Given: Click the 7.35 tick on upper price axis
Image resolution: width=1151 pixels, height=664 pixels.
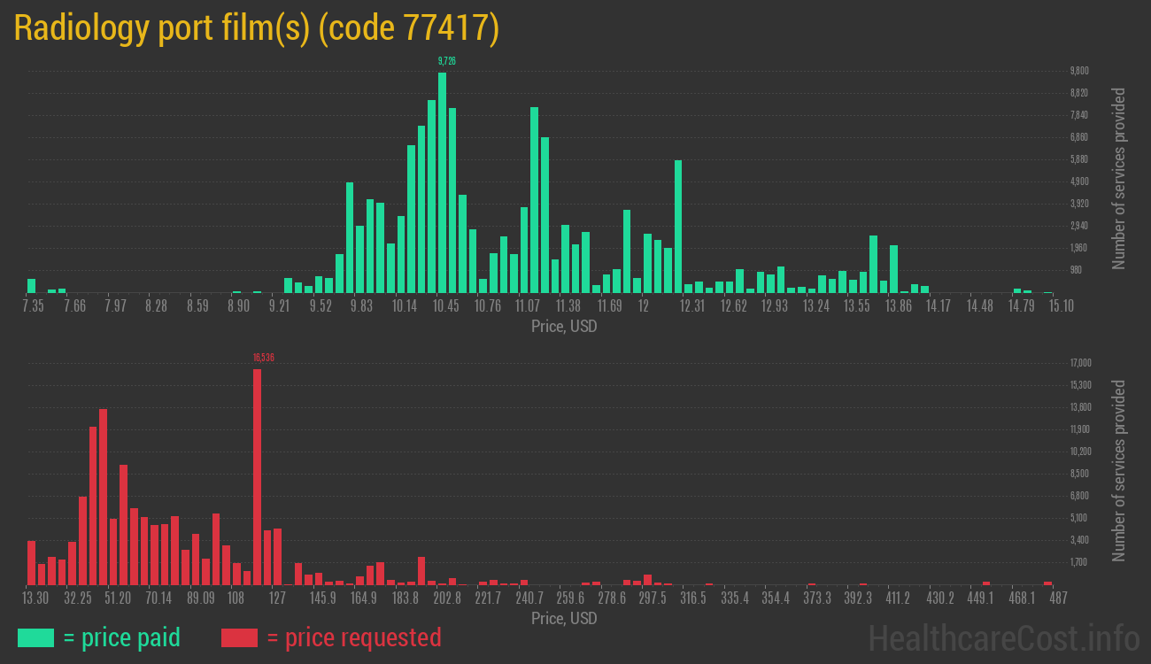Looking at the screenshot, I should 33,306.
